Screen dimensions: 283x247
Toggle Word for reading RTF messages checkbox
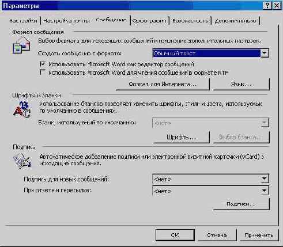point(42,73)
